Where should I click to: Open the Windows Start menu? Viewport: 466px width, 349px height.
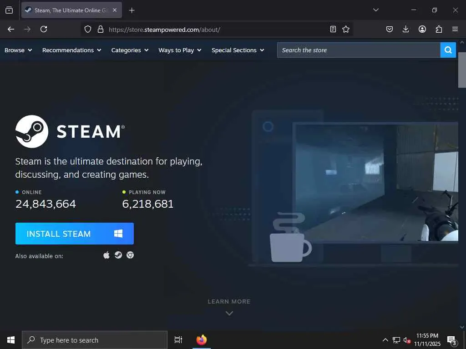[11, 340]
